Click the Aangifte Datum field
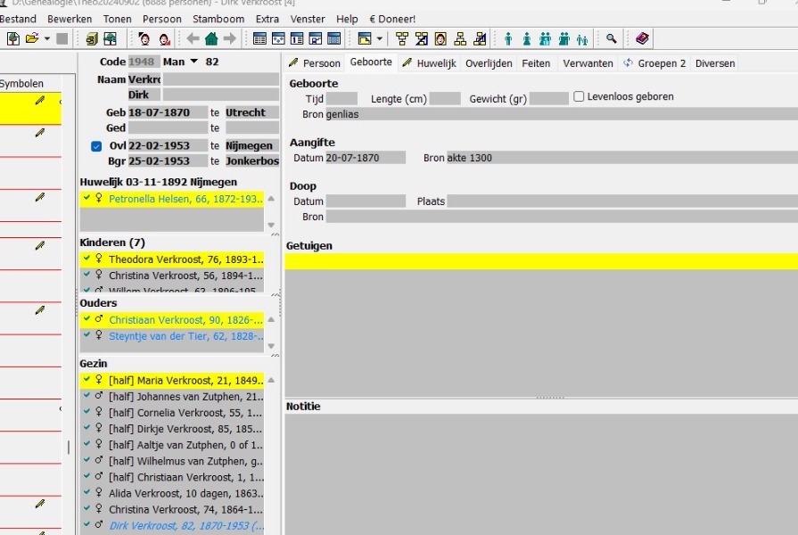Image resolution: width=798 pixels, height=535 pixels. 365,158
